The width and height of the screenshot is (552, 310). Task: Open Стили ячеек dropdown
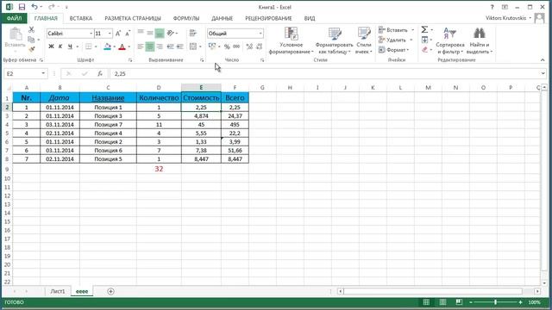364,40
